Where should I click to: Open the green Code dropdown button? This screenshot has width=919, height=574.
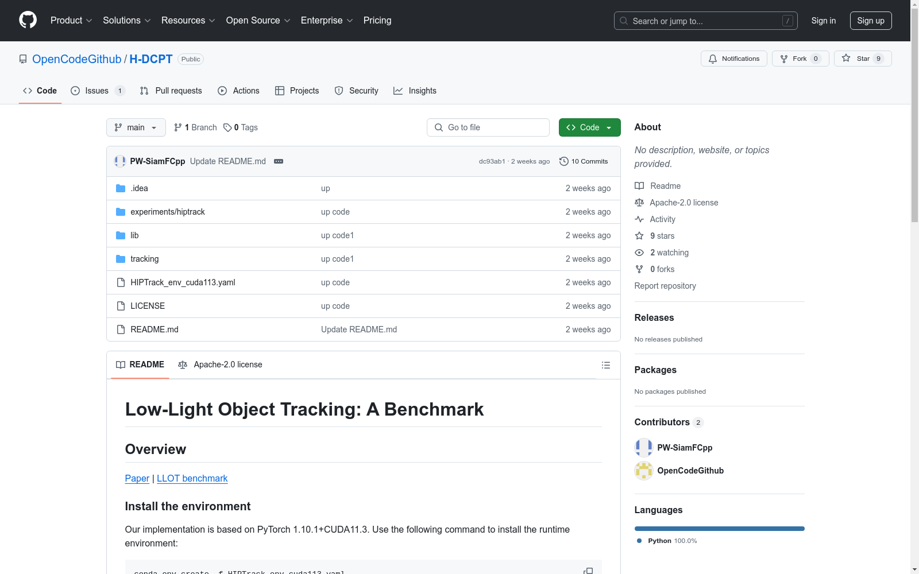[589, 127]
